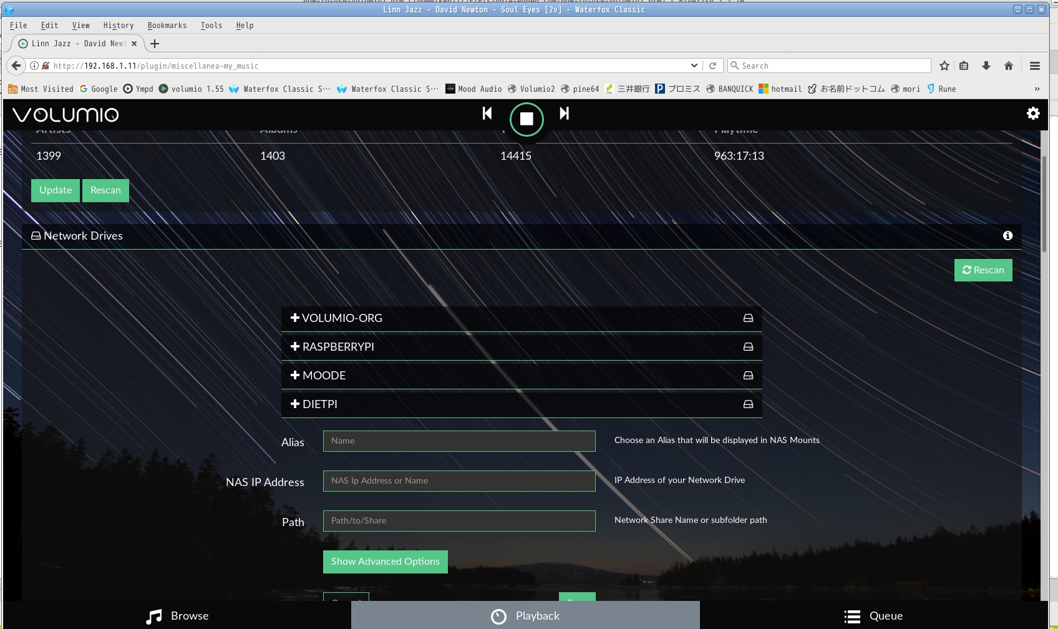Reload the page in the address bar
The height and width of the screenshot is (629, 1058).
712,66
